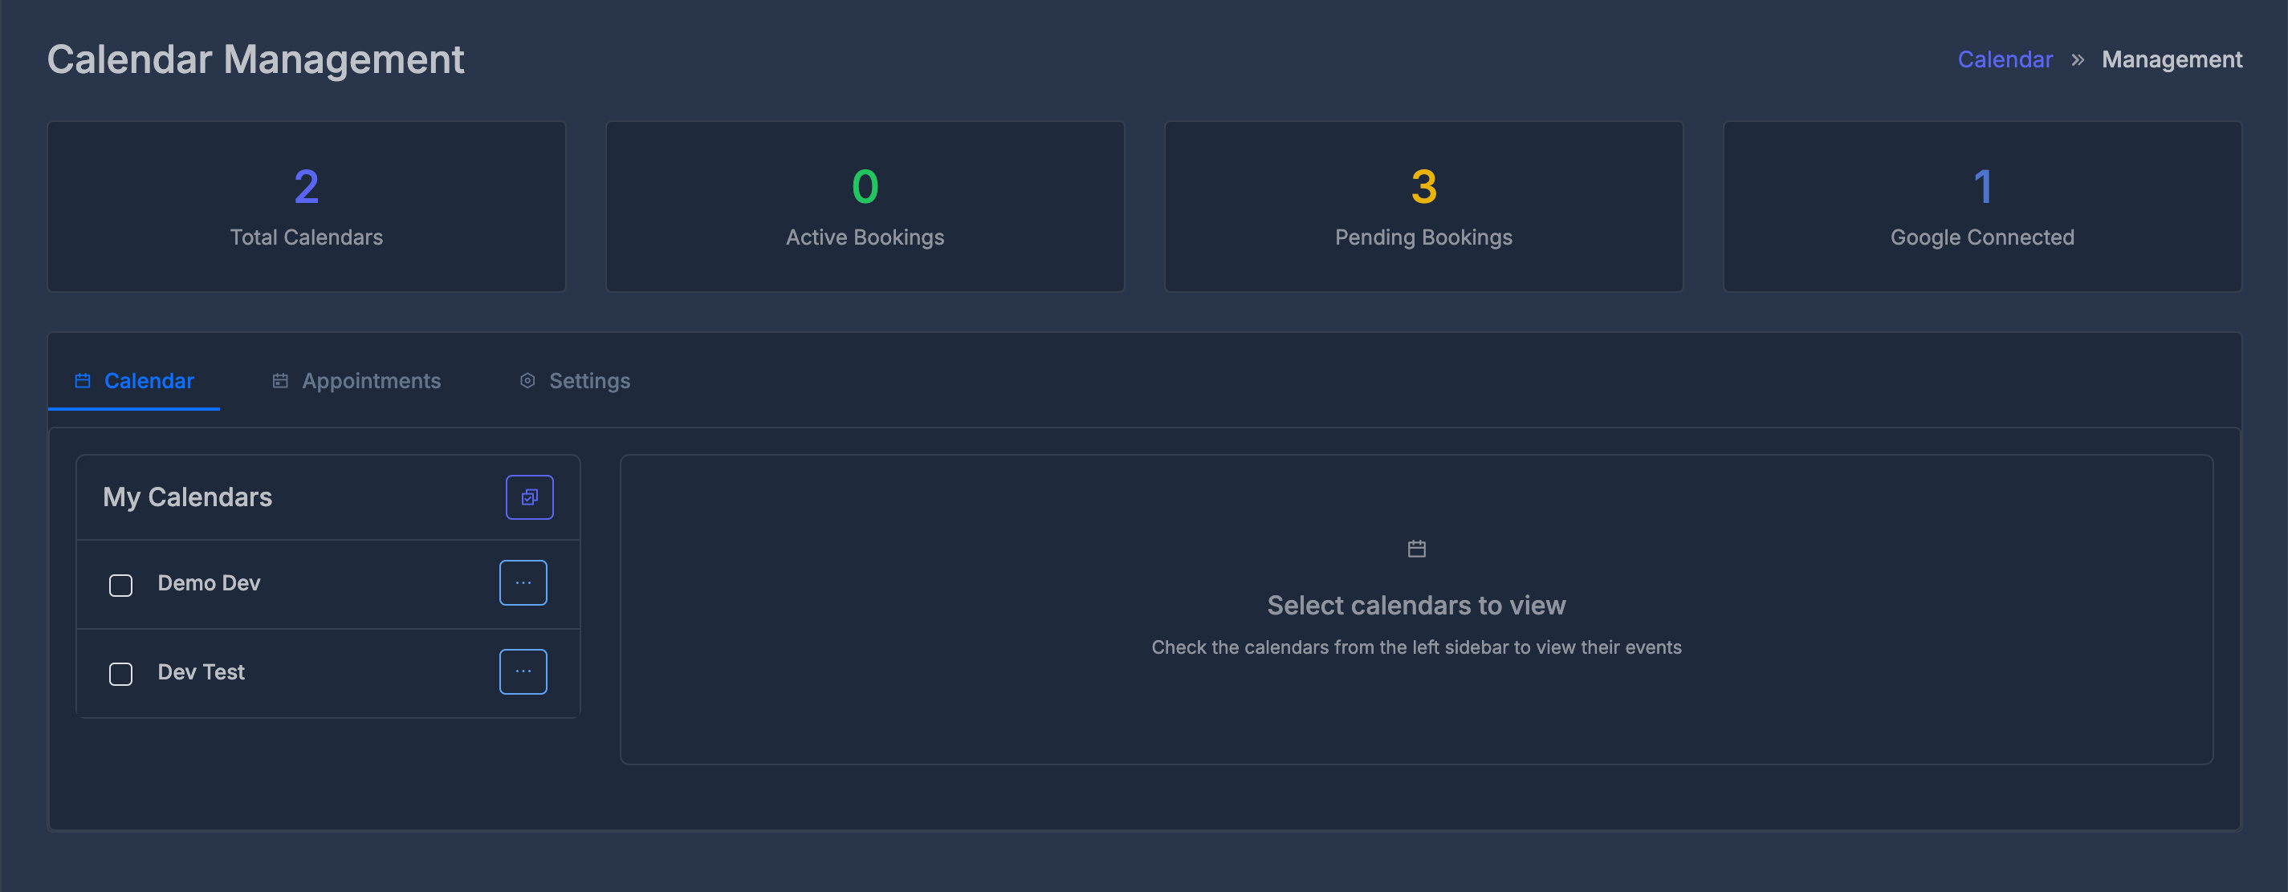Select the Google Connected stat card

[x=1982, y=207]
